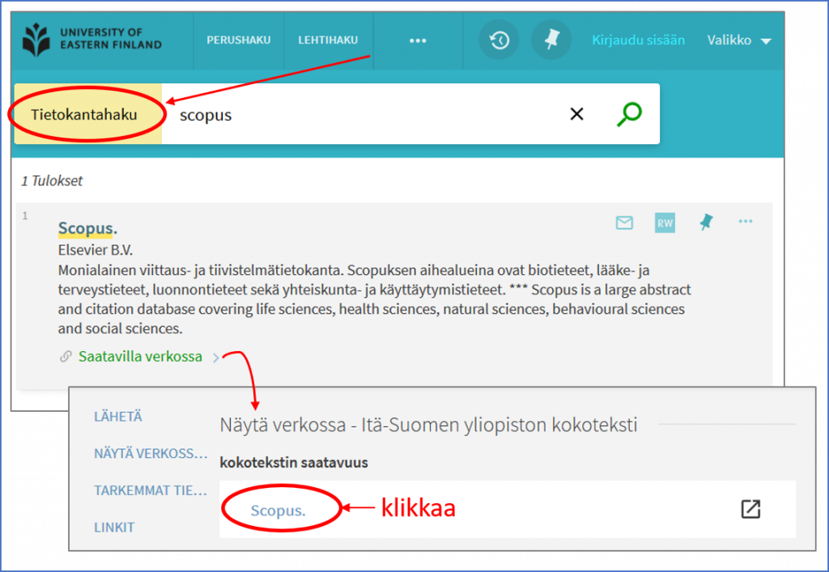Email the Scopus record via envelope icon
The height and width of the screenshot is (572, 829).
click(624, 222)
